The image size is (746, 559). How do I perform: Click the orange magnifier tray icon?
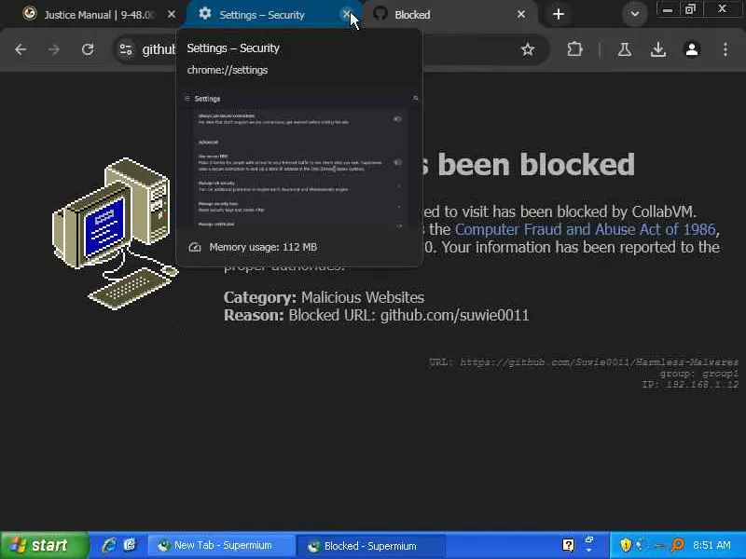[677, 545]
